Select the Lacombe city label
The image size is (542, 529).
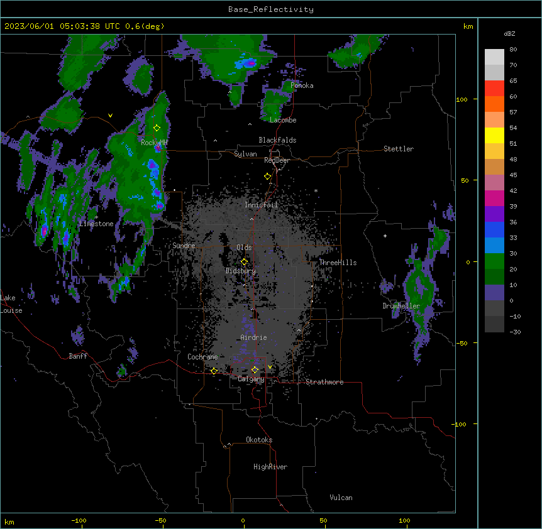pos(283,120)
